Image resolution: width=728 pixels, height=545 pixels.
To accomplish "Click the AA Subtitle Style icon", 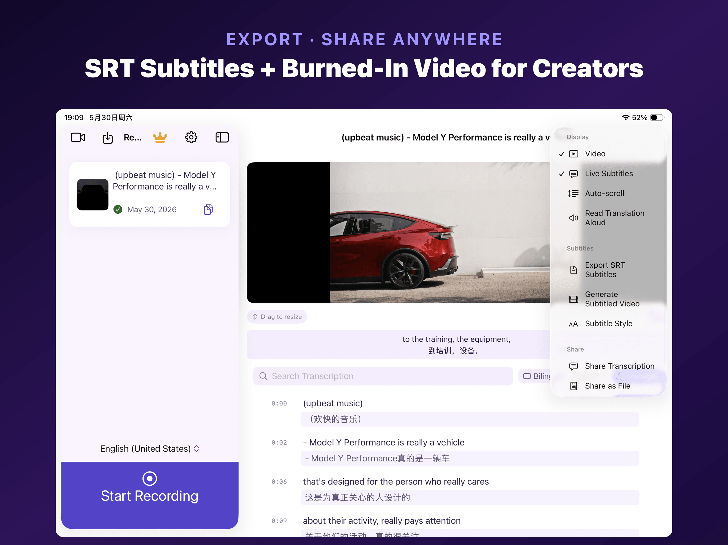I will click(573, 324).
